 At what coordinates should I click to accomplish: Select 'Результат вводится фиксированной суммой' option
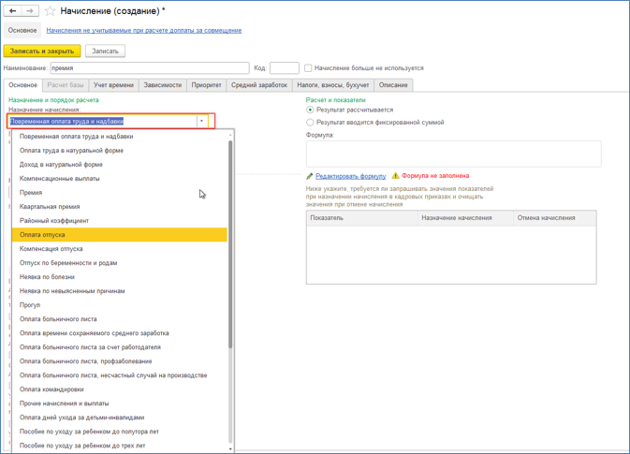tap(310, 122)
